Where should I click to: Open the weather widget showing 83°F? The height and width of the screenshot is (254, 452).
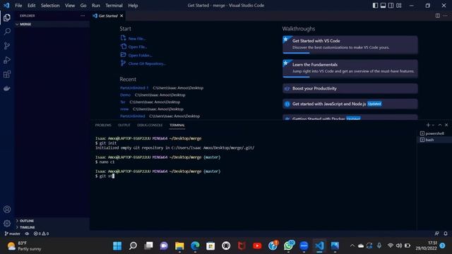pyautogui.click(x=24, y=246)
